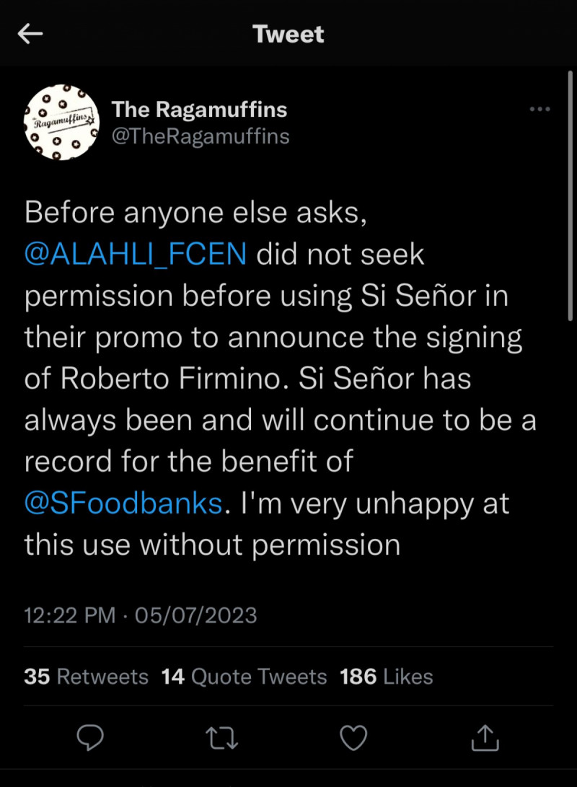This screenshot has height=787, width=577.
Task: Tap the Tweet header title
Action: (288, 34)
